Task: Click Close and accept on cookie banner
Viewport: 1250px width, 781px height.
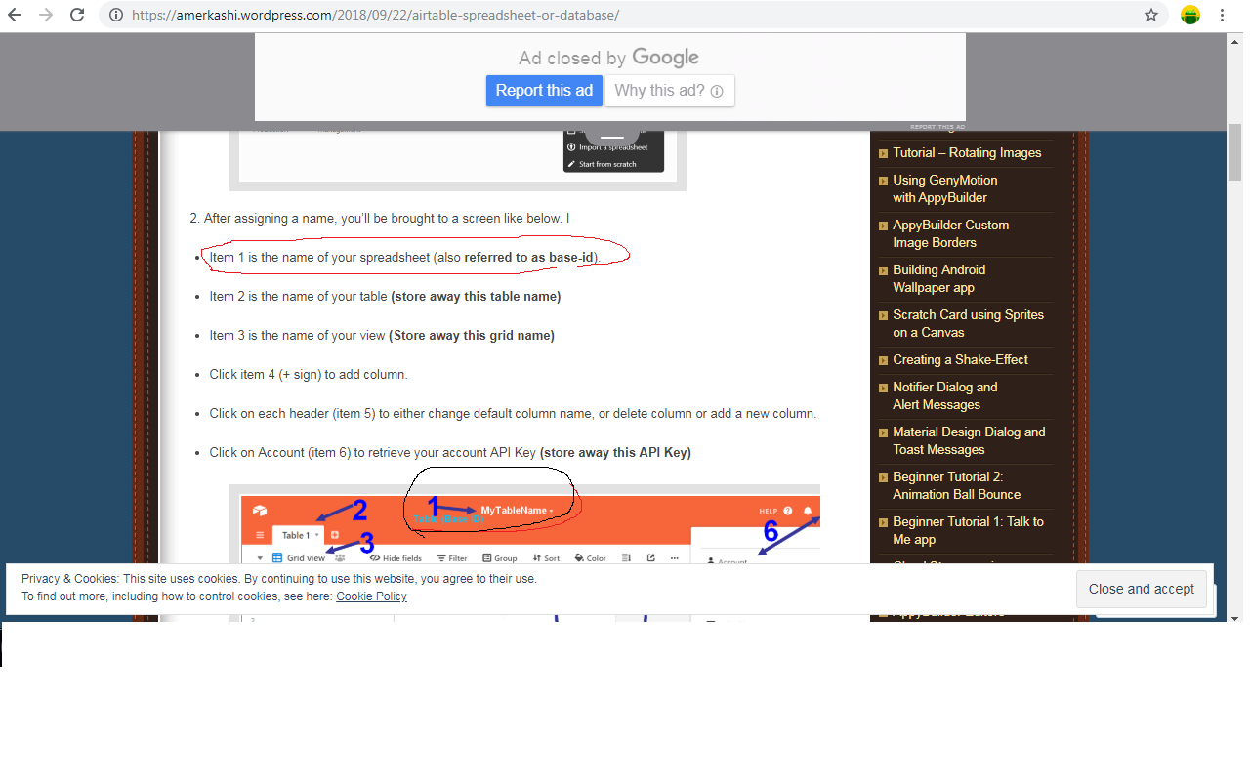Action: click(x=1142, y=589)
